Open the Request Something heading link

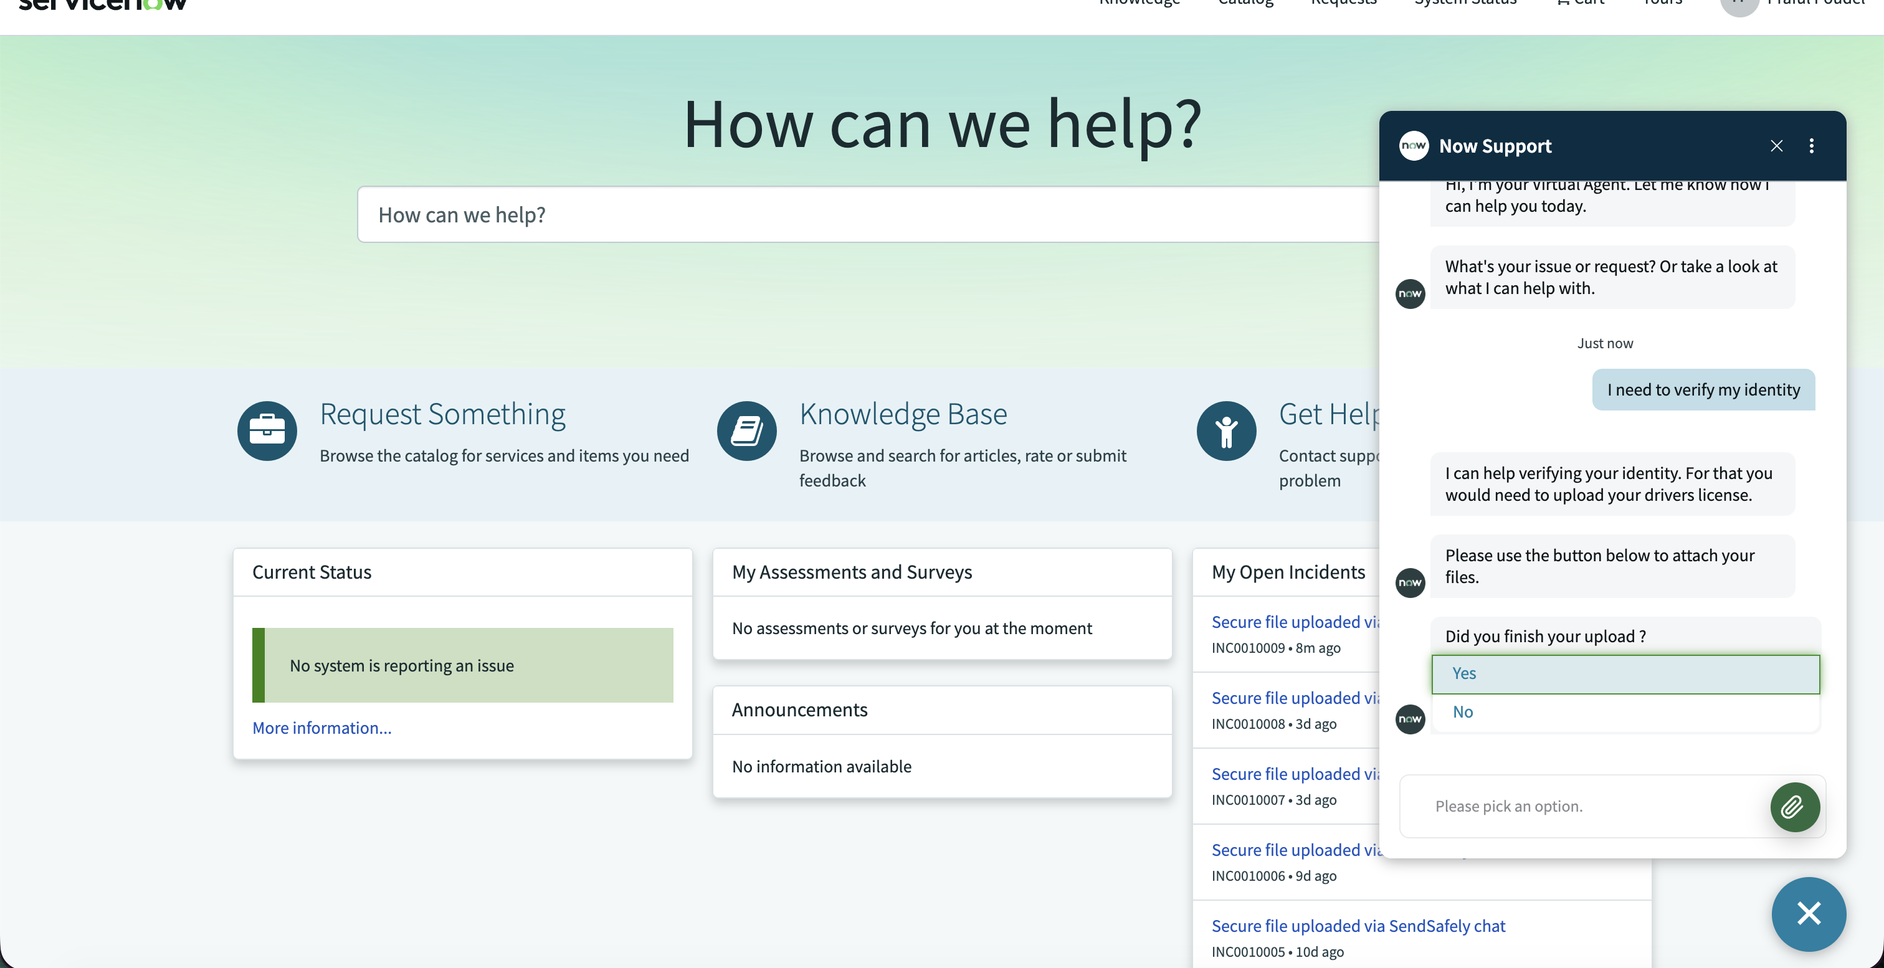[x=442, y=414]
